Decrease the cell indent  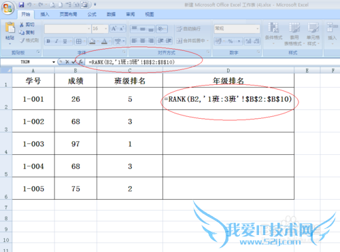(x=160, y=41)
